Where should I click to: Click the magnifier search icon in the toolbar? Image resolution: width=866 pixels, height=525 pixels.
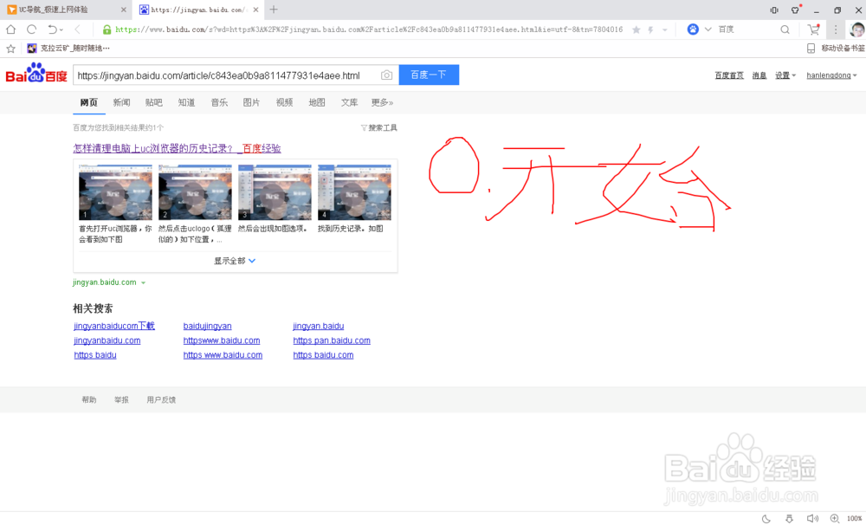pyautogui.click(x=785, y=29)
